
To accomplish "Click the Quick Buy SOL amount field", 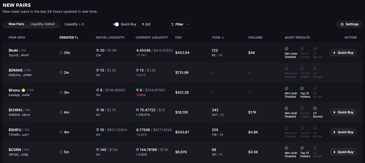I will pyautogui.click(x=150, y=24).
